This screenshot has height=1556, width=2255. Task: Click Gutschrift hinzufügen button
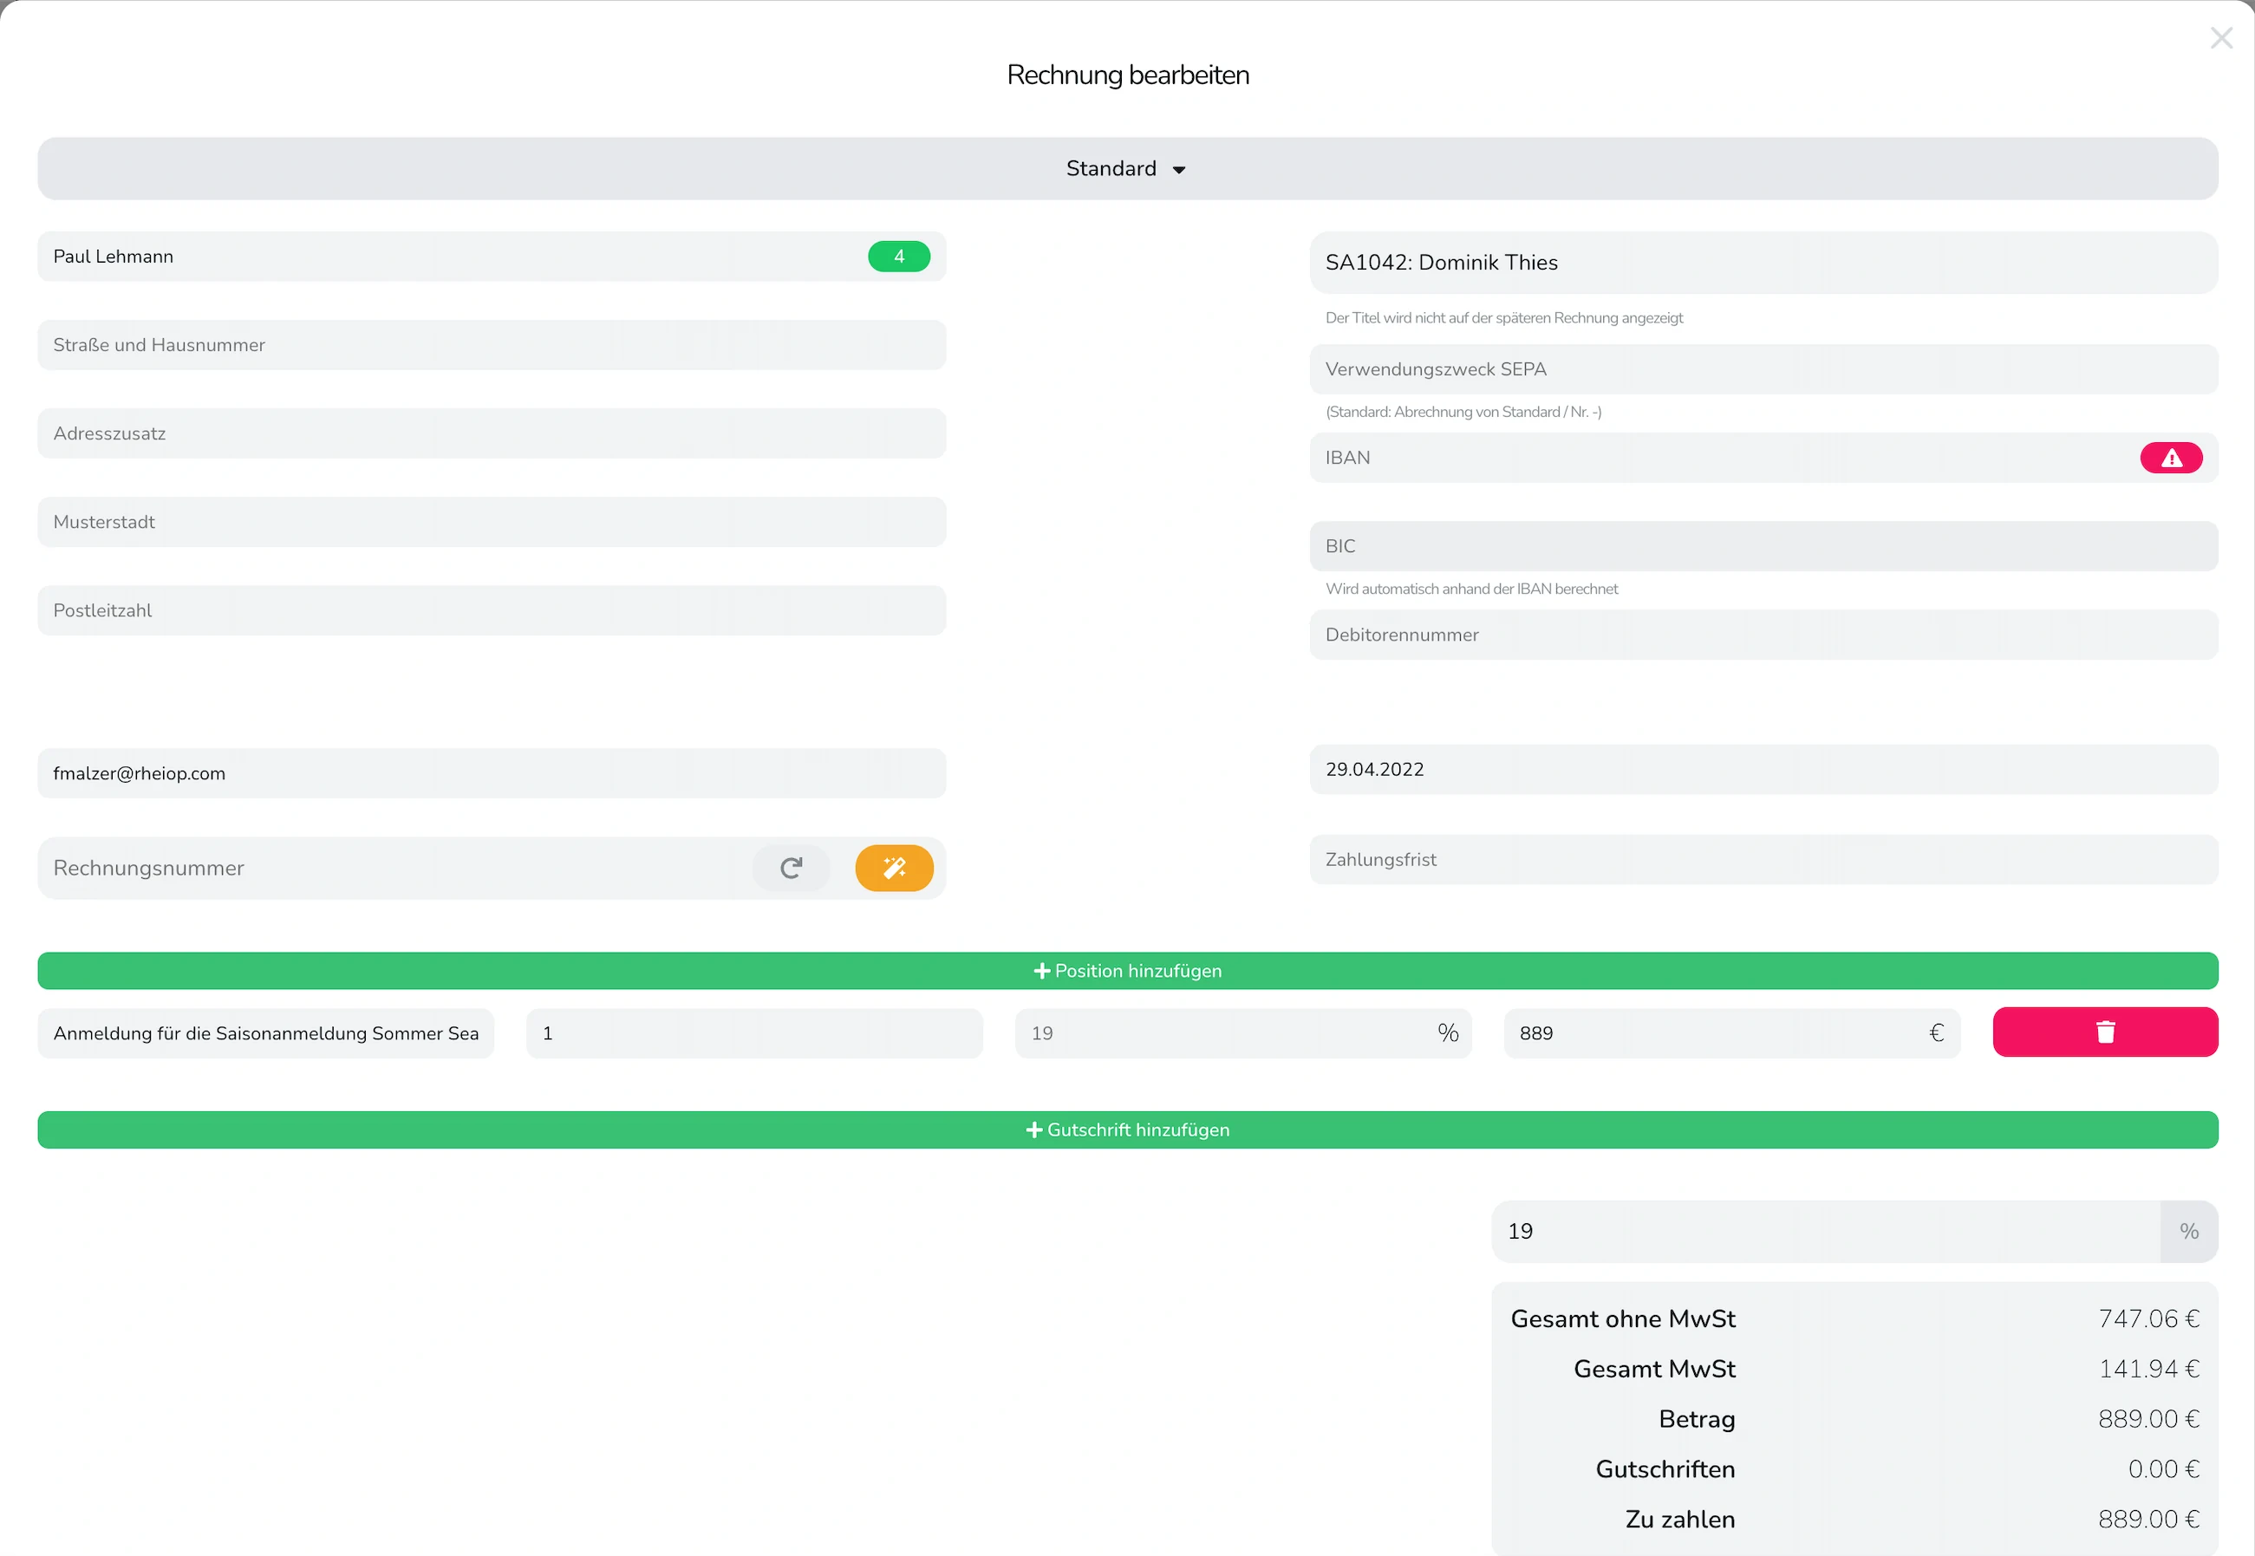click(x=1126, y=1130)
